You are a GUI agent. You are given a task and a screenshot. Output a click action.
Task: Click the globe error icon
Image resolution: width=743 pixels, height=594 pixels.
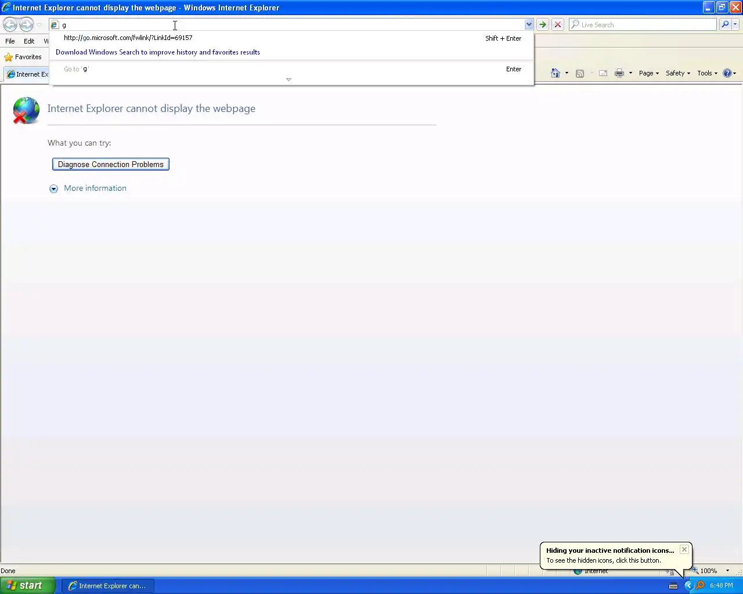(x=26, y=110)
